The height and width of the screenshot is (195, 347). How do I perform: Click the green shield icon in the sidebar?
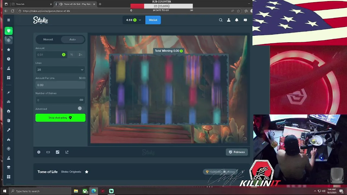(9, 31)
